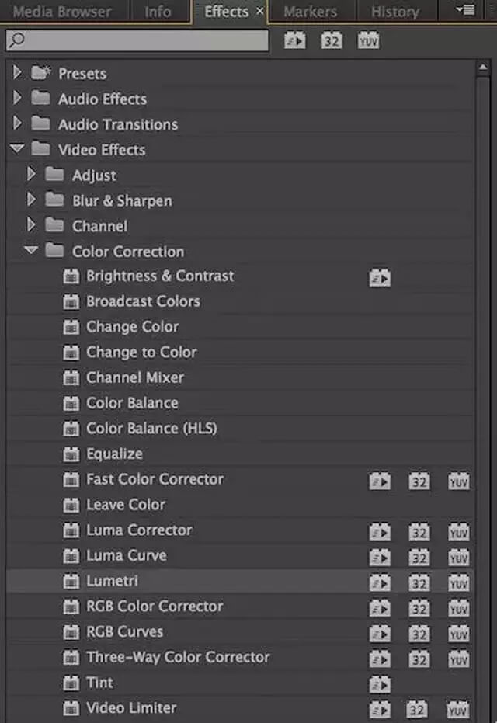Image resolution: width=497 pixels, height=723 pixels.
Task: Toggle the 32-bit Color filter button
Action: pos(332,40)
